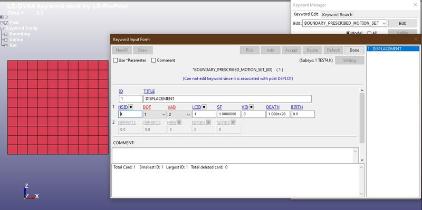Click the VID input field
The height and width of the screenshot is (210, 422).
pyautogui.click(x=254, y=114)
